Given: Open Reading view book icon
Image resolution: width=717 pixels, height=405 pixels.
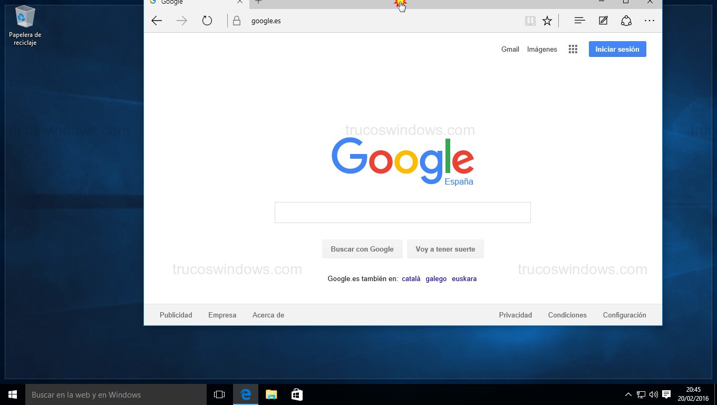Looking at the screenshot, I should (x=530, y=21).
